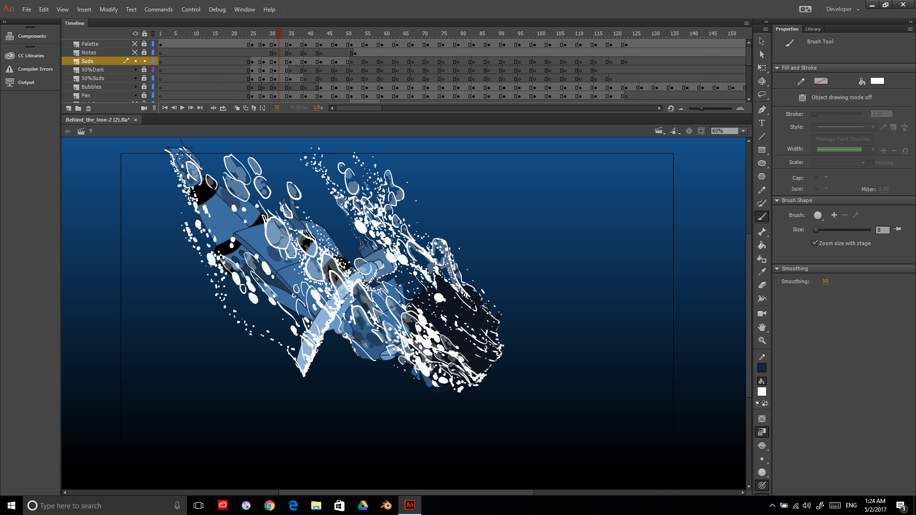Select the Line tool
916x515 pixels.
point(762,136)
